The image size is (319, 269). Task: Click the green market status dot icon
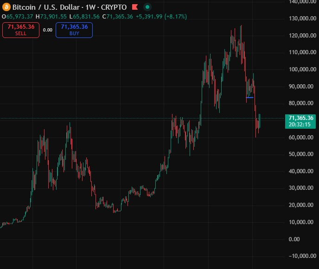pos(147,7)
